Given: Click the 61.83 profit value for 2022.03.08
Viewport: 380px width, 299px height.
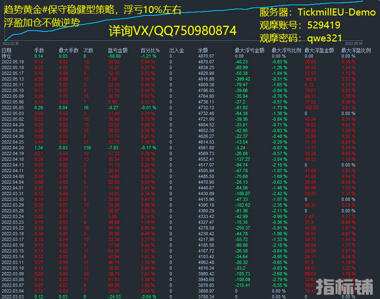Looking at the screenshot, I should [x=114, y=280].
